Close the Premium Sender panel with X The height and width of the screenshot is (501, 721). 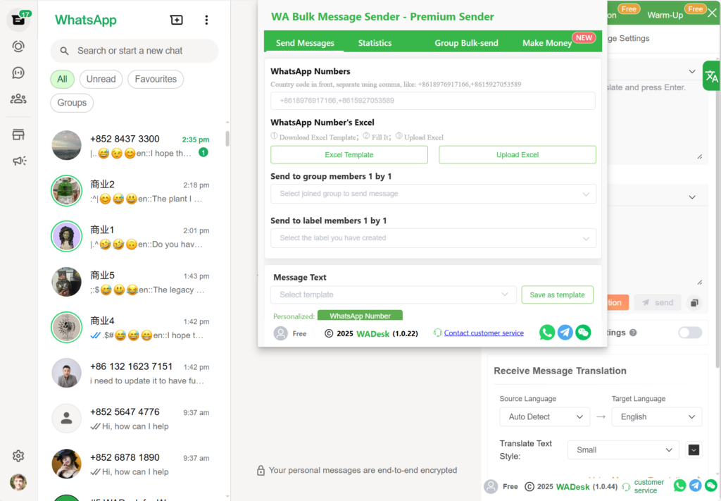[x=713, y=13]
